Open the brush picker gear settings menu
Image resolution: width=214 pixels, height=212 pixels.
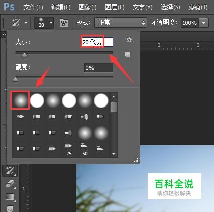pyautogui.click(x=130, y=40)
